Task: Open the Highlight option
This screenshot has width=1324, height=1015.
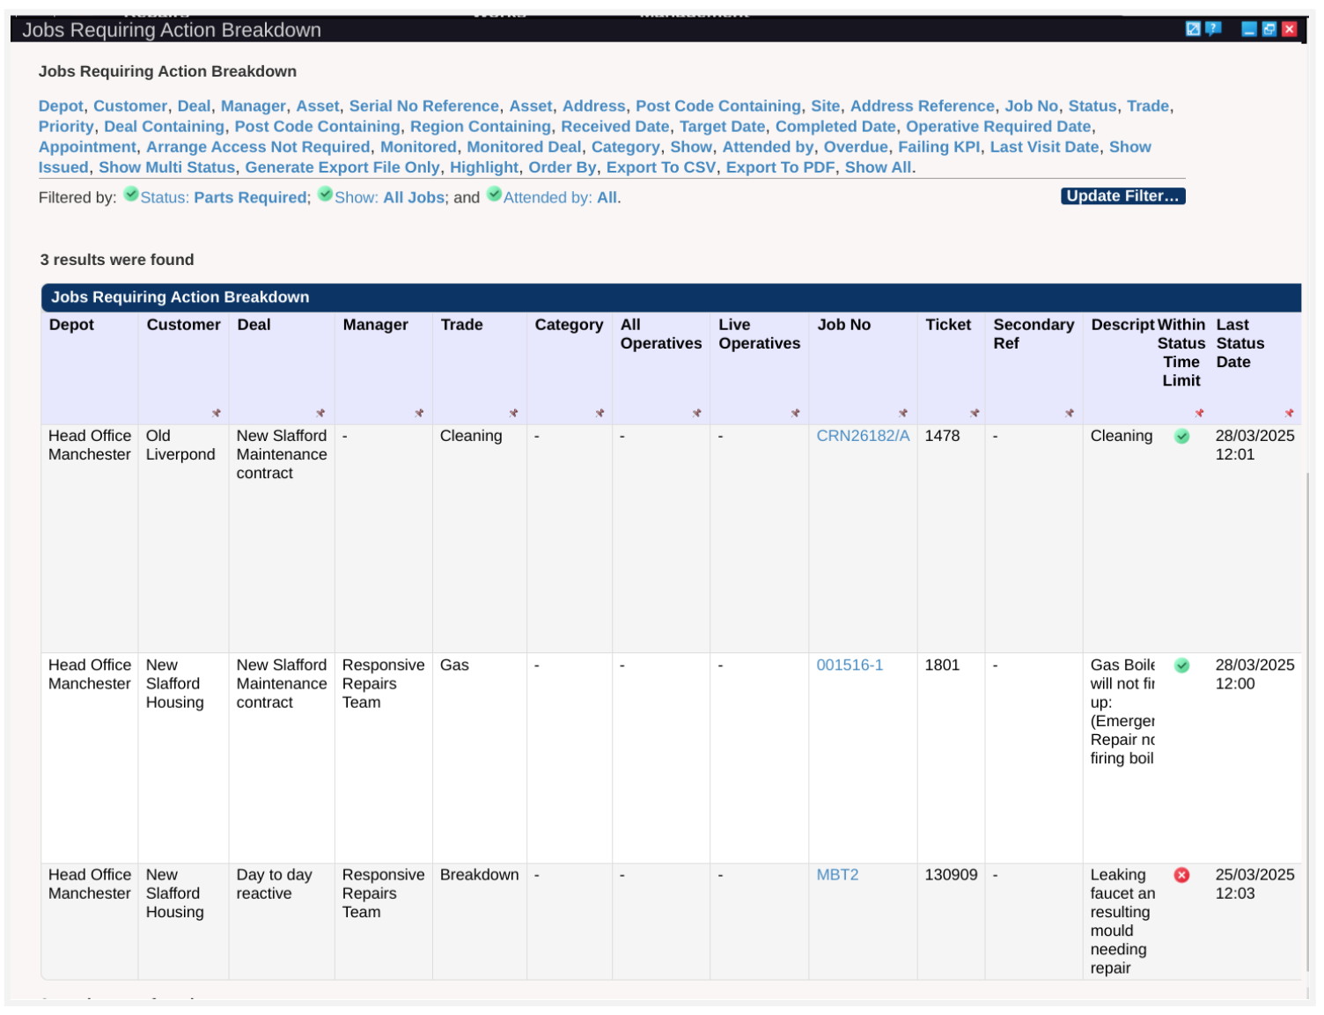Action: [484, 167]
